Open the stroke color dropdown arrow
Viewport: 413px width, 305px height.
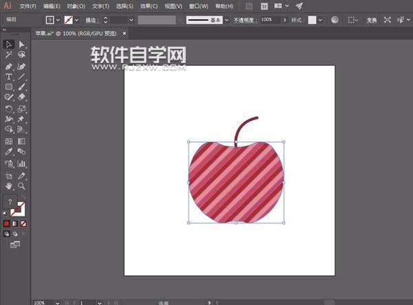click(x=76, y=20)
